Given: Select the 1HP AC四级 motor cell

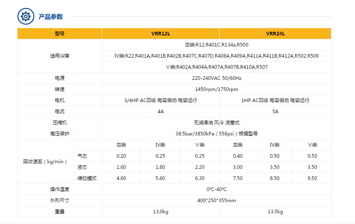Looking at the screenshot, I should point(275,100).
